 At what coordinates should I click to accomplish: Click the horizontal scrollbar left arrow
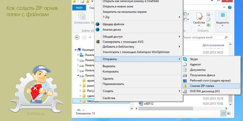136,108
